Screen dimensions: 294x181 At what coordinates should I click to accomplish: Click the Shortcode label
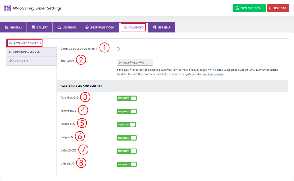tap(67, 61)
